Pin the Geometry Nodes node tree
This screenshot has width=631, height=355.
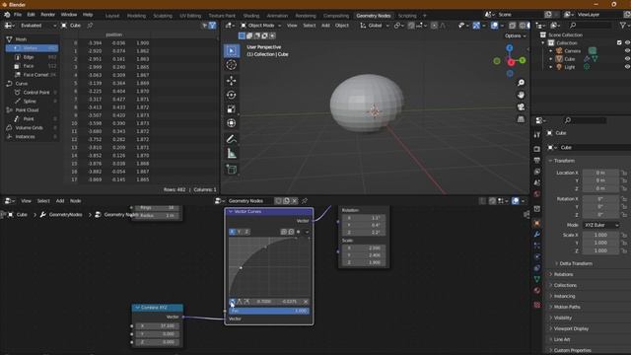click(305, 201)
